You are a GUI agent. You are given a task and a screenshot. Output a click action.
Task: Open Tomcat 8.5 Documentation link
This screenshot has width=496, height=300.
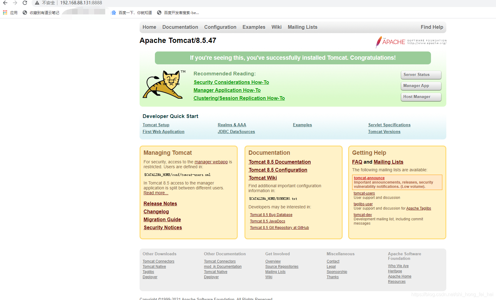[x=280, y=162]
